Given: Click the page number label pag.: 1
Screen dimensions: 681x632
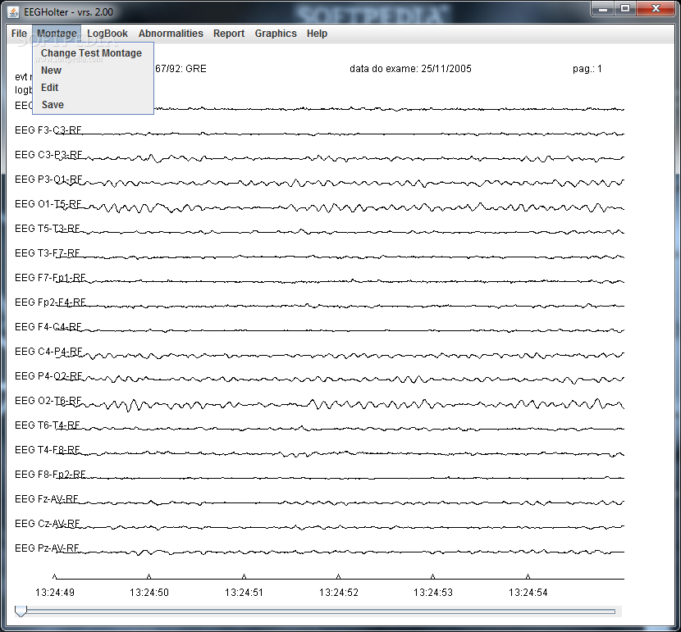Looking at the screenshot, I should tap(587, 69).
